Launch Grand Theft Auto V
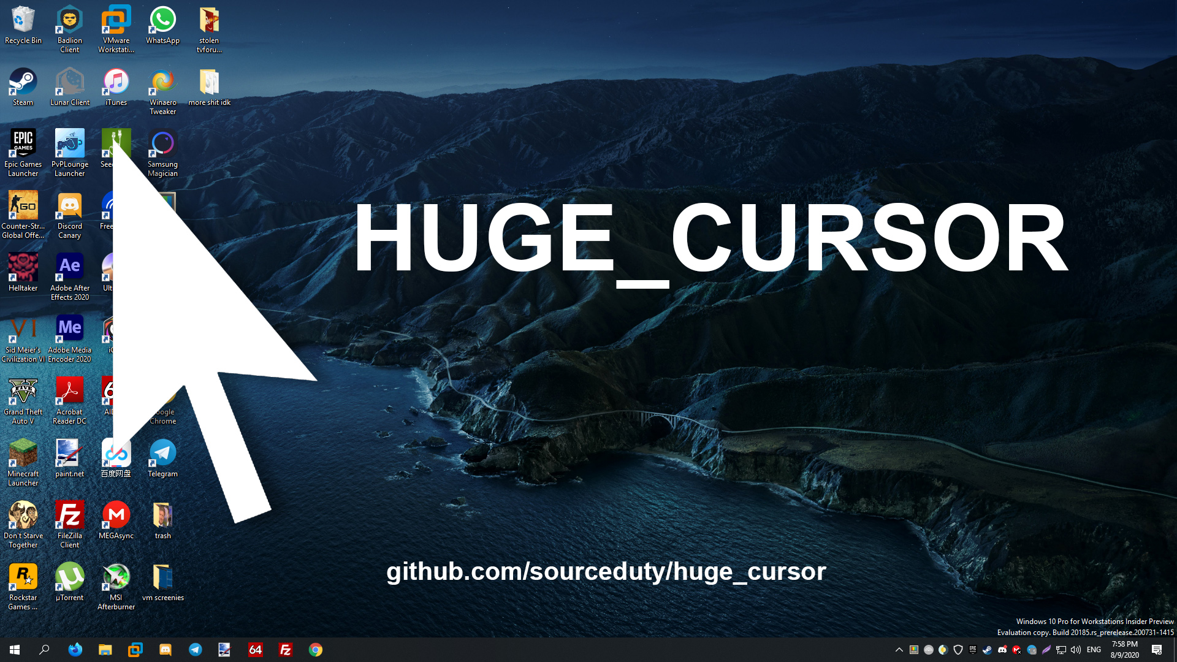The image size is (1177, 662). [23, 391]
